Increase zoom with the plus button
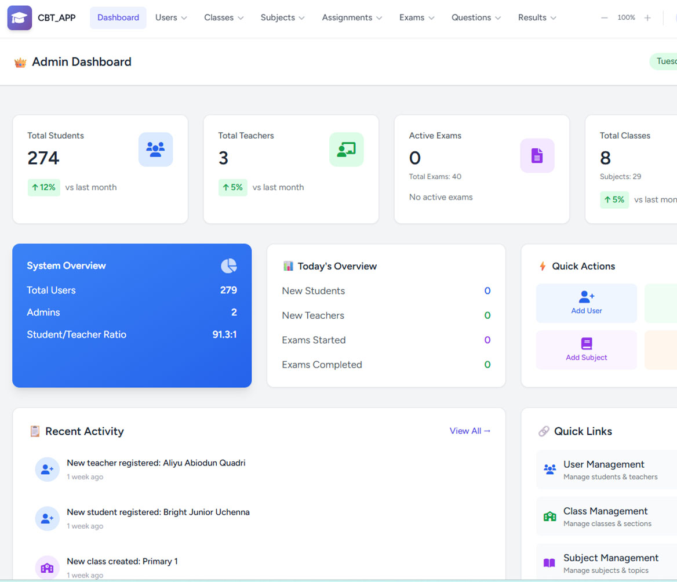 tap(647, 18)
